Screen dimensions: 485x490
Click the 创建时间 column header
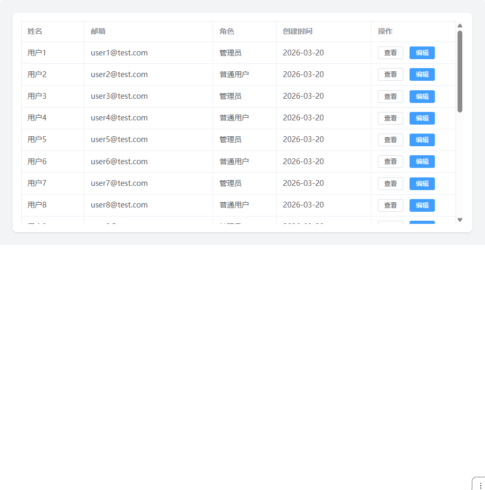tap(298, 31)
